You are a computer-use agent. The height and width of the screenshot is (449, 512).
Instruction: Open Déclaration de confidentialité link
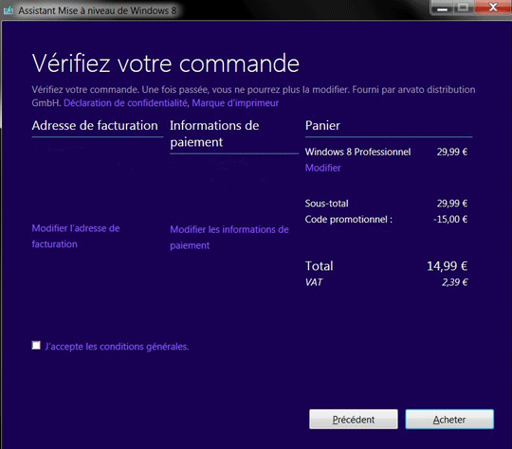pyautogui.click(x=125, y=103)
